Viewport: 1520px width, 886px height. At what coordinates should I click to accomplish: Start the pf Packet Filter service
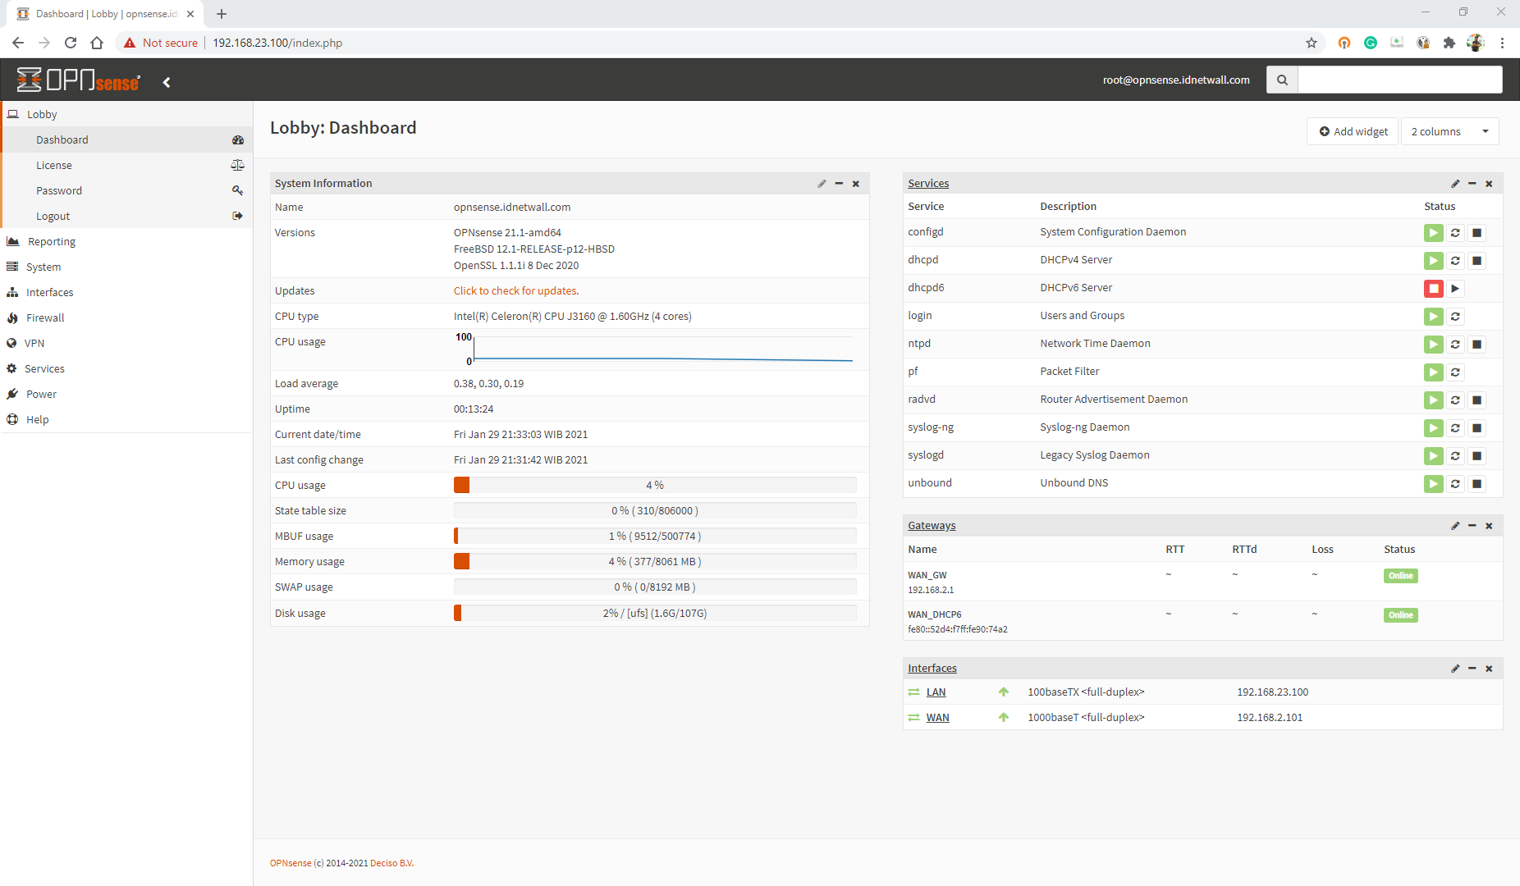point(1433,372)
